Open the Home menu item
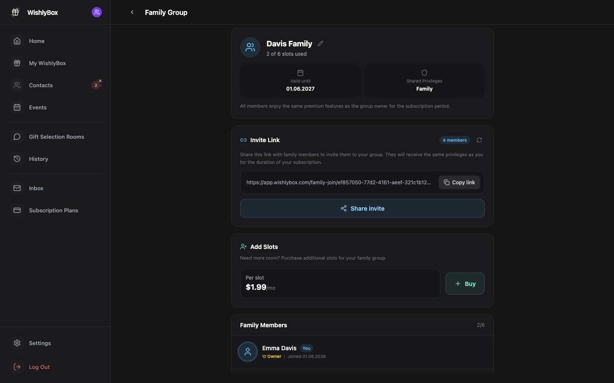This screenshot has height=383, width=614. [55, 41]
